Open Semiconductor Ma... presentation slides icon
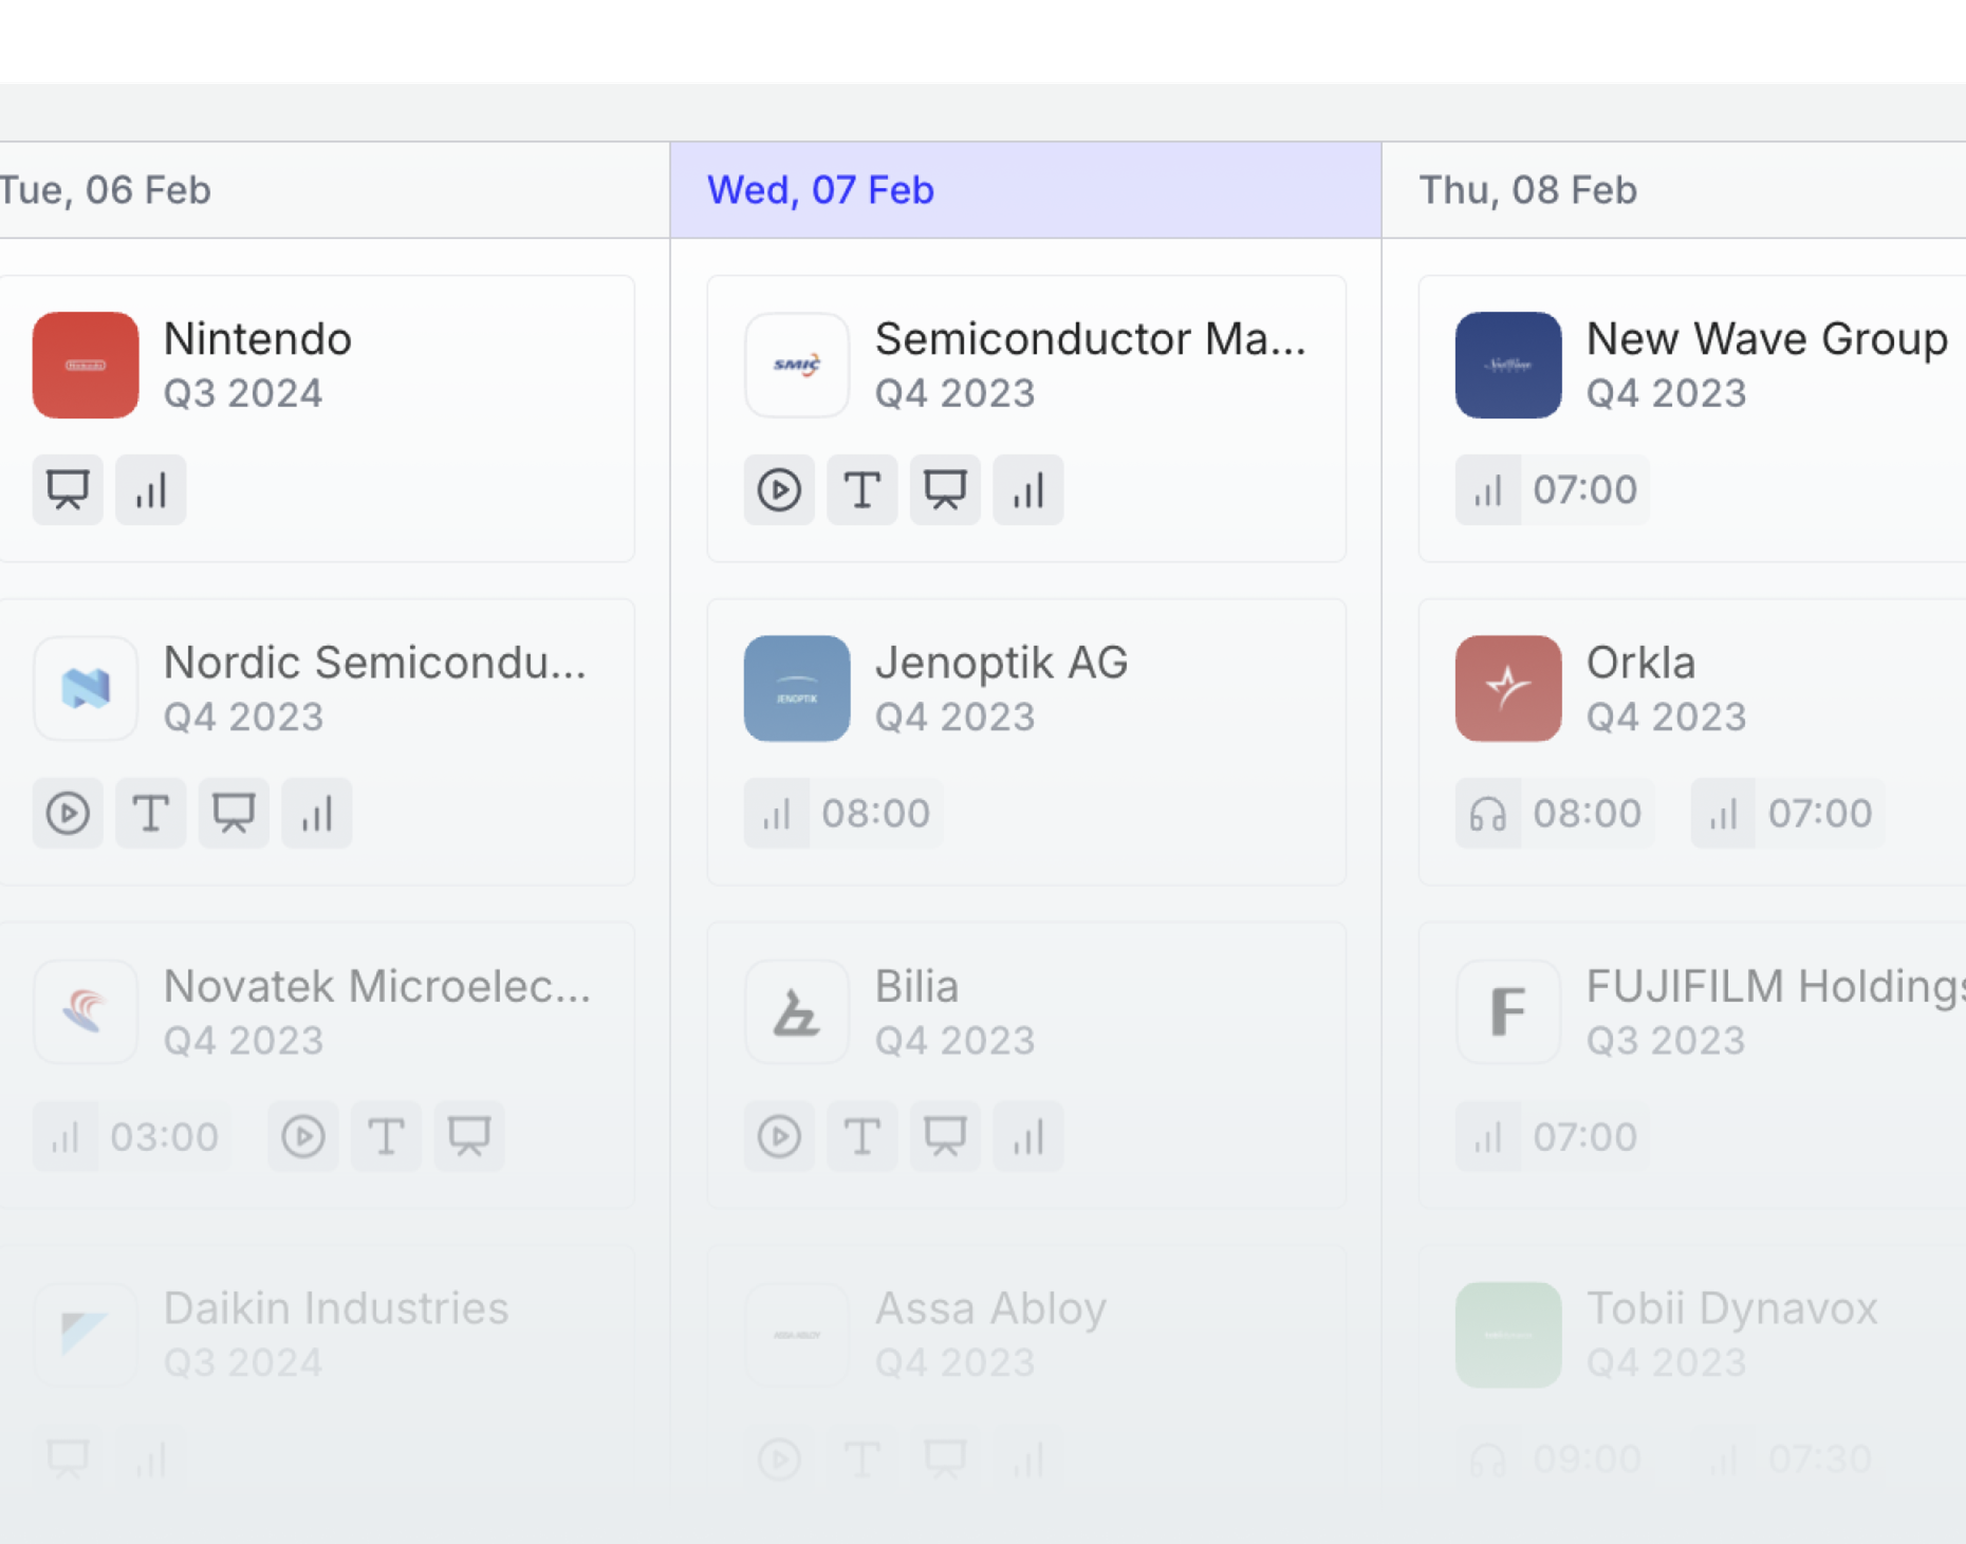1966x1544 pixels. [x=946, y=490]
